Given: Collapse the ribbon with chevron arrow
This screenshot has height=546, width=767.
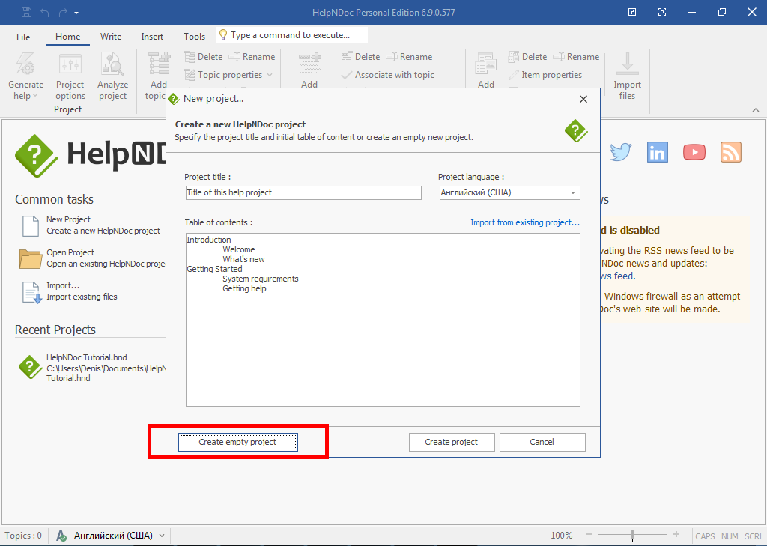Looking at the screenshot, I should point(756,110).
